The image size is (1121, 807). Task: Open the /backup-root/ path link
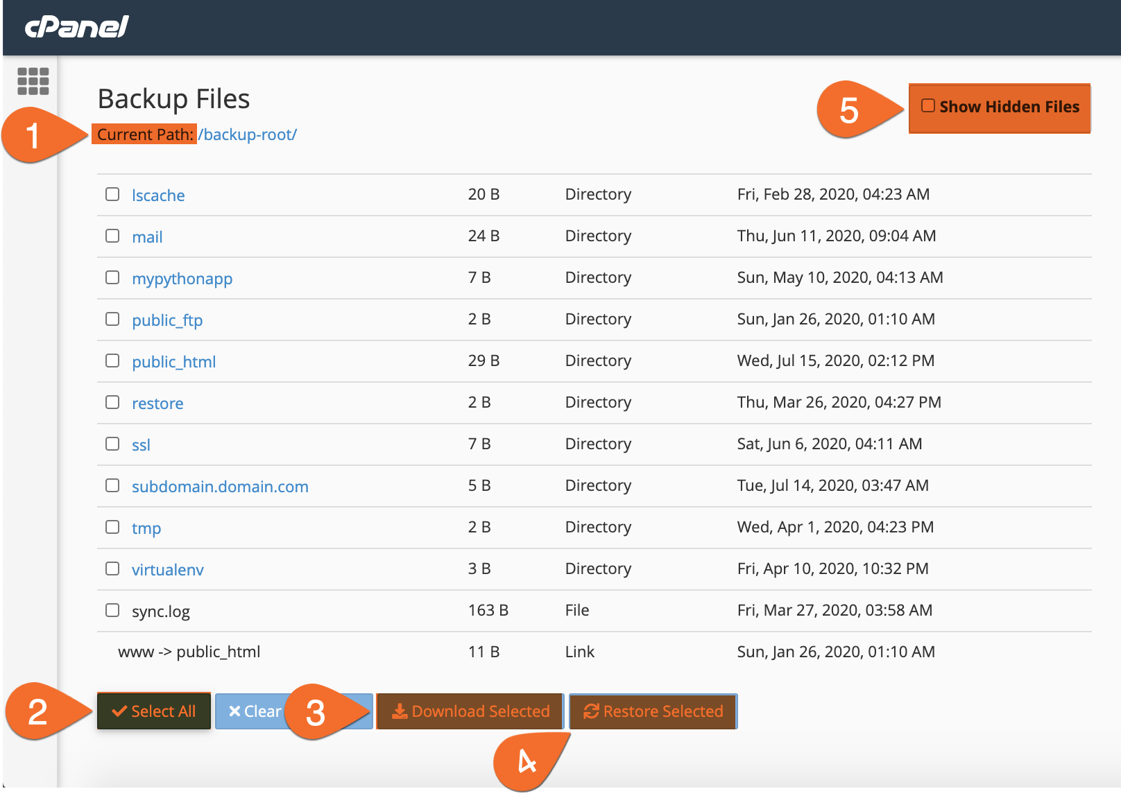click(x=246, y=134)
